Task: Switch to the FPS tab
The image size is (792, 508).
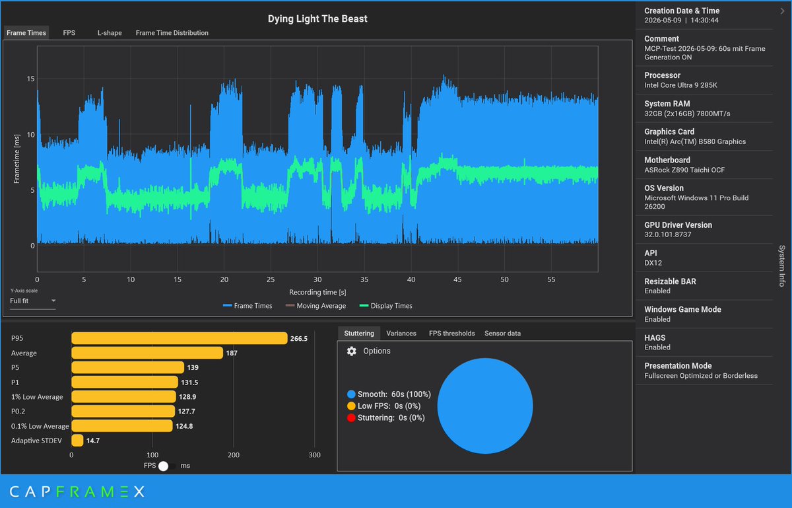Action: [69, 32]
